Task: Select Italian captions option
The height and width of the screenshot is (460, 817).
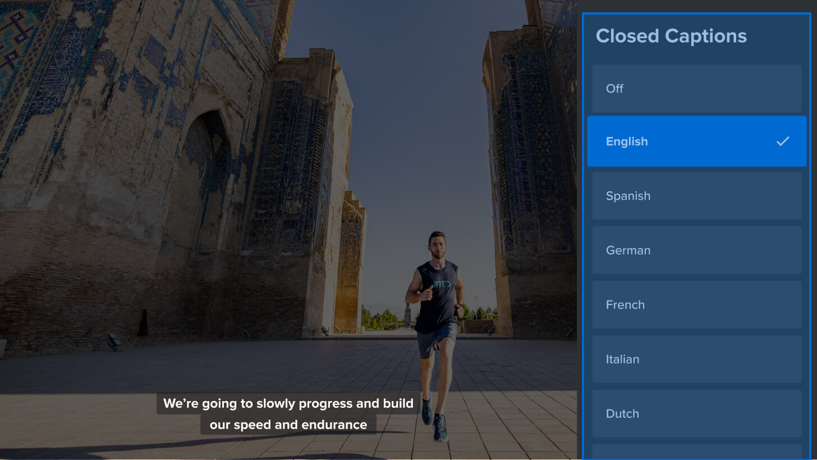Action: (x=696, y=359)
